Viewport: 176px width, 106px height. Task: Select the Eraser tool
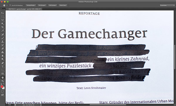pos(2,49)
